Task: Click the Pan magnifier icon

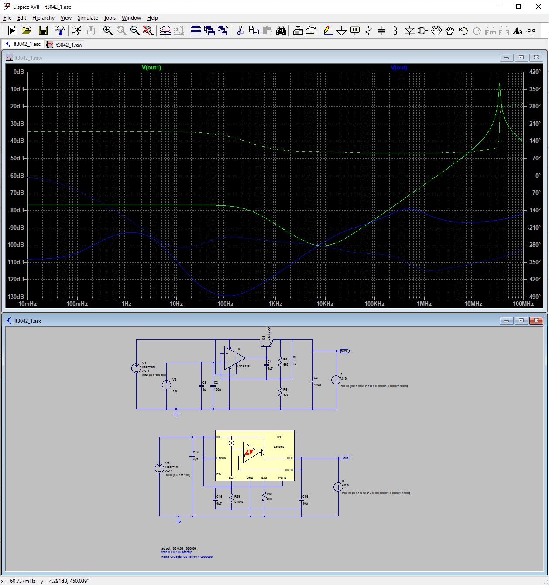Action: click(121, 31)
